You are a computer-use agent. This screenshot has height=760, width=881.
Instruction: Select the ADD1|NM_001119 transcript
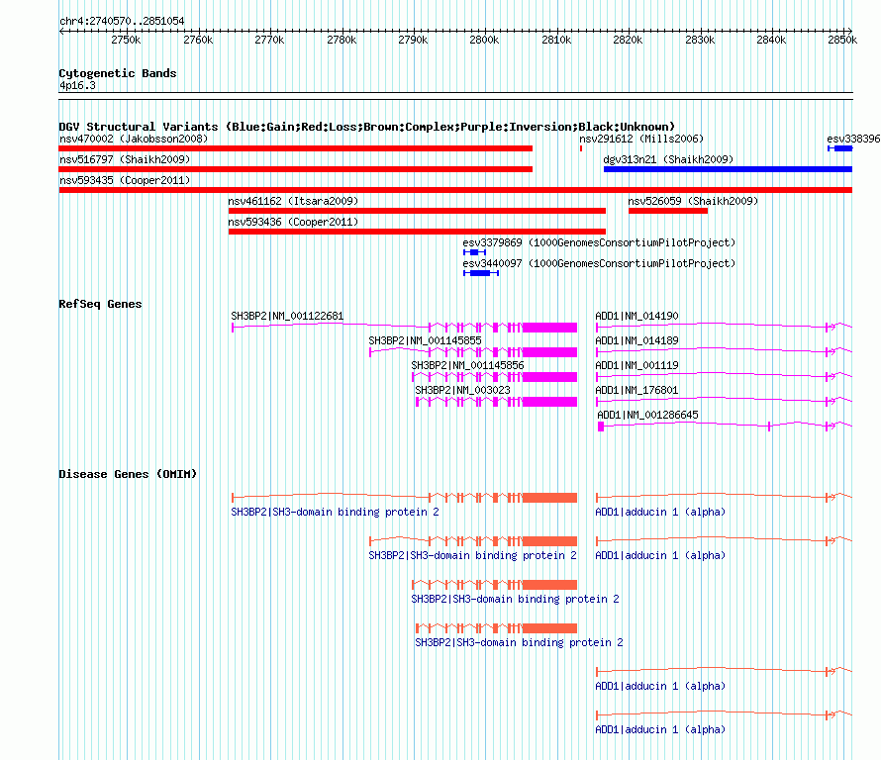[x=725, y=376]
